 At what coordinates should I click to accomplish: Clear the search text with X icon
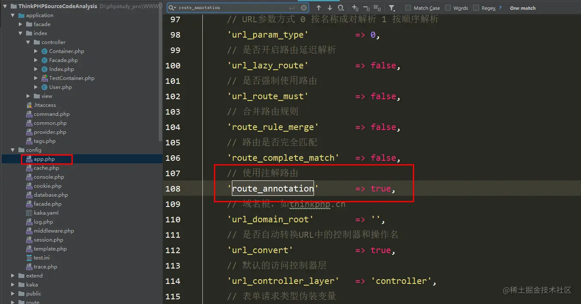pos(304,8)
